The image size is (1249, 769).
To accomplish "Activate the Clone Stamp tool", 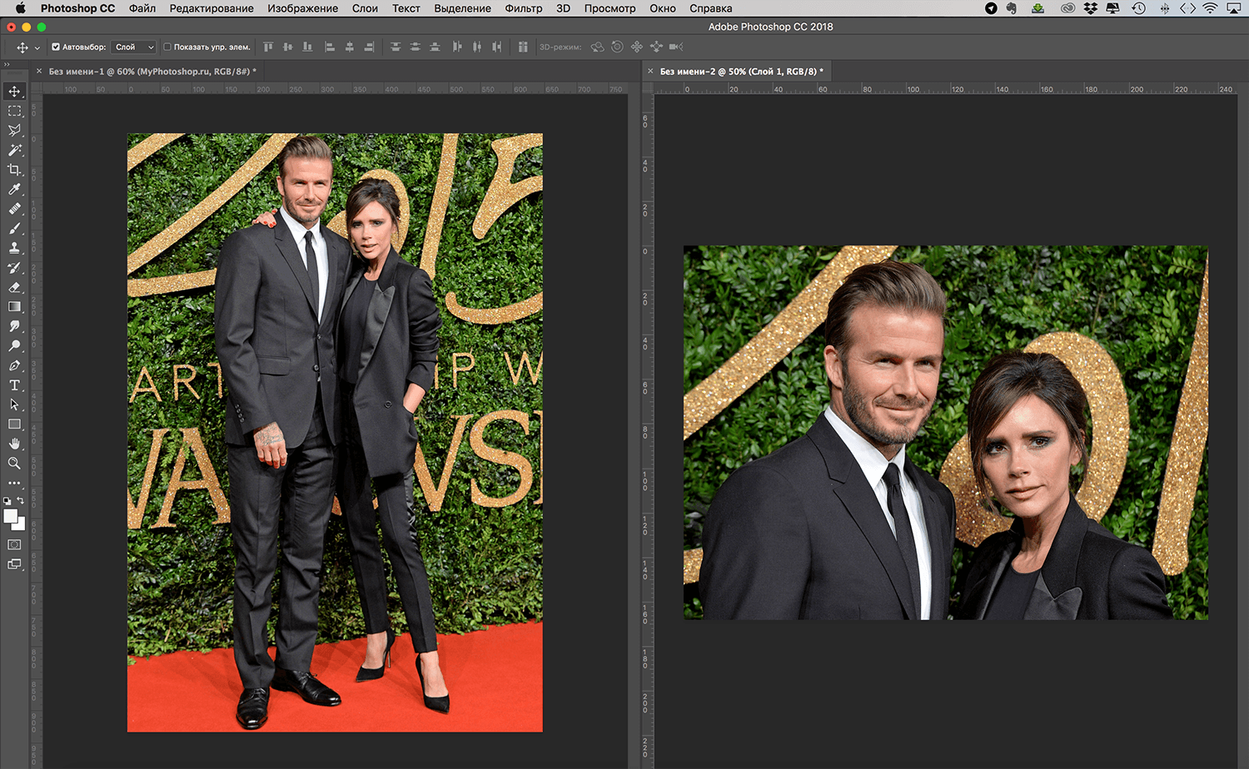I will click(x=14, y=248).
